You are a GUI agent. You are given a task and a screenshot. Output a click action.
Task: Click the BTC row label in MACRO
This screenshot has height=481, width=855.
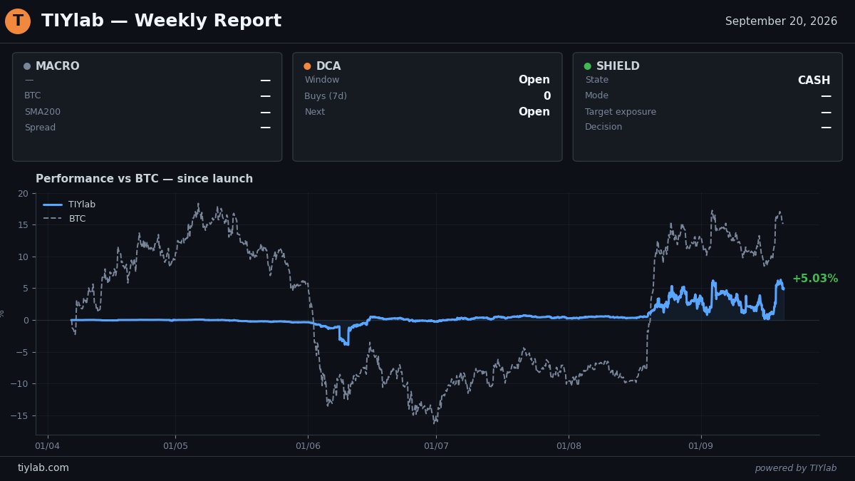[x=33, y=95]
